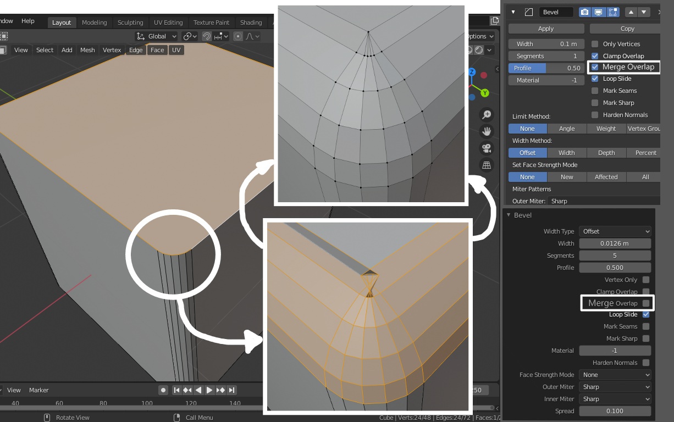The height and width of the screenshot is (422, 674).
Task: Set Limit Method to Angle
Action: (x=567, y=129)
